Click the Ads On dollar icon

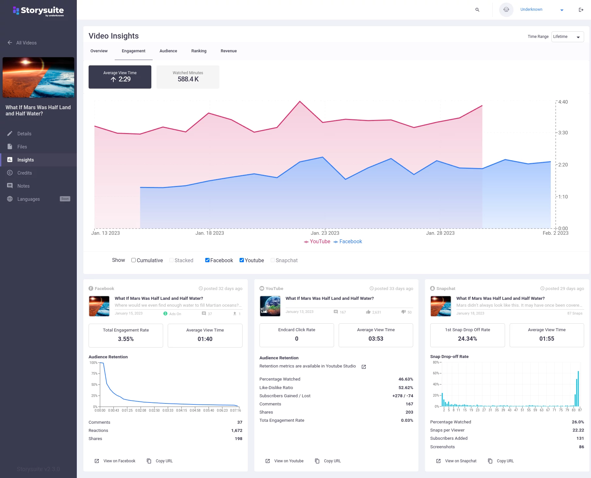[165, 314]
